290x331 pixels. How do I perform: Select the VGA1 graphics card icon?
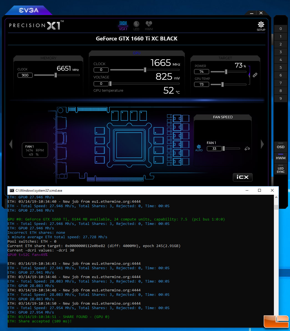(123, 26)
